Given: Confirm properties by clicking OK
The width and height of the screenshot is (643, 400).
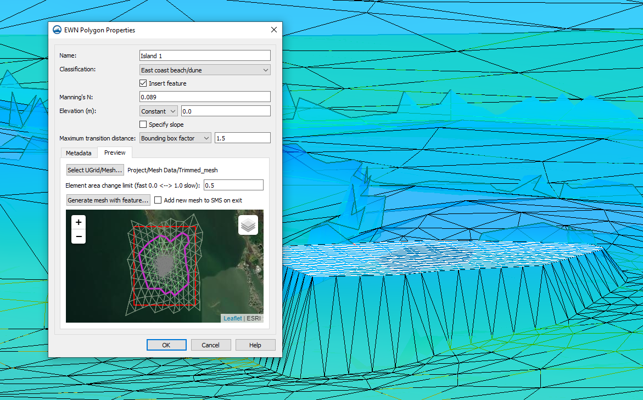Looking at the screenshot, I should (166, 345).
